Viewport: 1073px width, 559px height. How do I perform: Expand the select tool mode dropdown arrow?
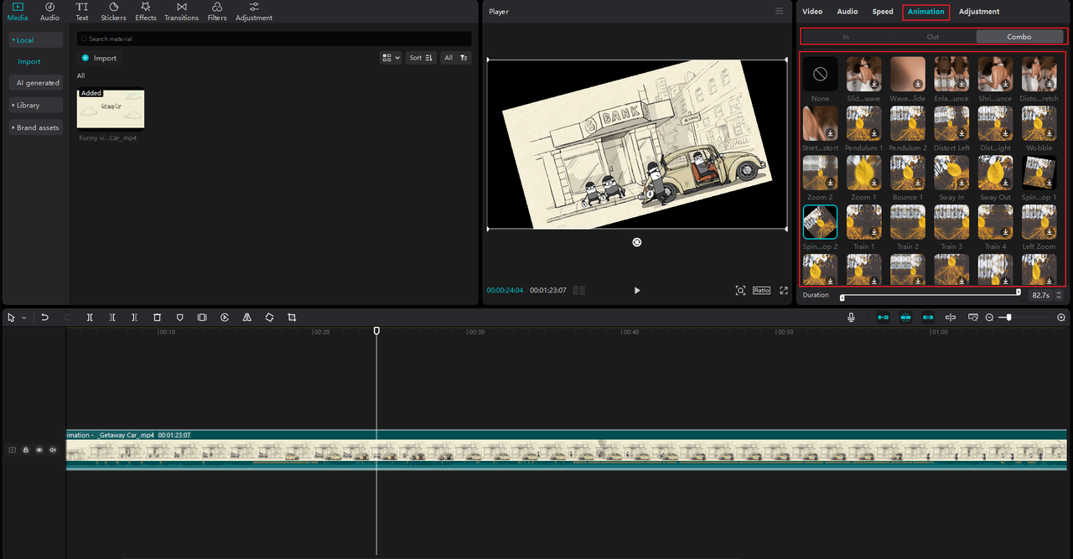pos(23,318)
